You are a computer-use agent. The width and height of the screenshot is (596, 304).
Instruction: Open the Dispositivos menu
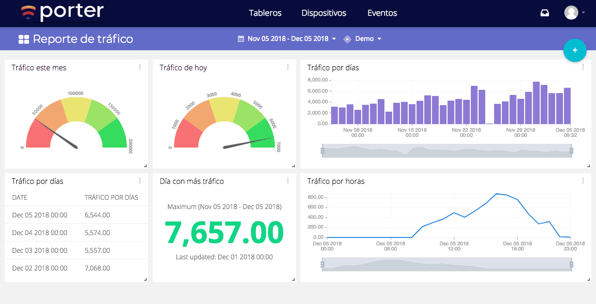click(324, 13)
